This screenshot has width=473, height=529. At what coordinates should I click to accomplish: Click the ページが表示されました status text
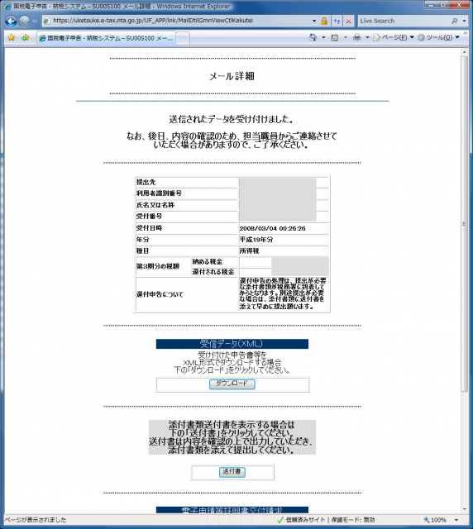[36, 520]
